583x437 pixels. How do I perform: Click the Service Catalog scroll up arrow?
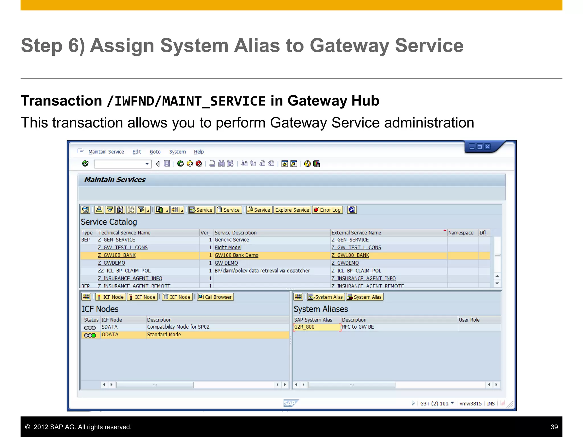tap(497, 276)
